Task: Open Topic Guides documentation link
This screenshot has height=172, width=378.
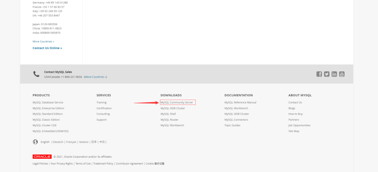Action: (x=232, y=125)
